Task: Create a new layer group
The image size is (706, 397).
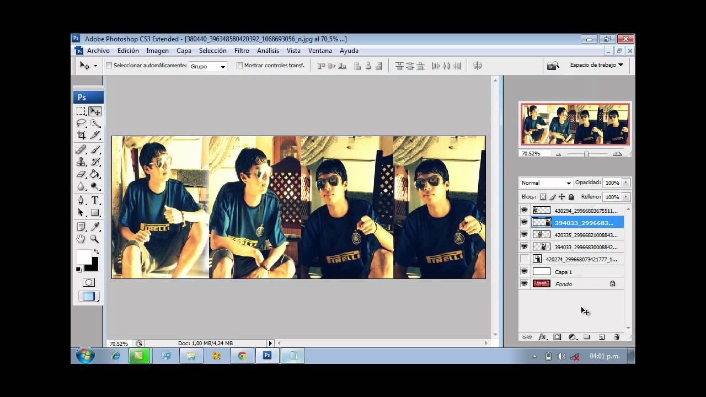Action: [x=587, y=337]
